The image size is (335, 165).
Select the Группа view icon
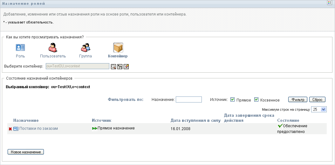coord(85,48)
